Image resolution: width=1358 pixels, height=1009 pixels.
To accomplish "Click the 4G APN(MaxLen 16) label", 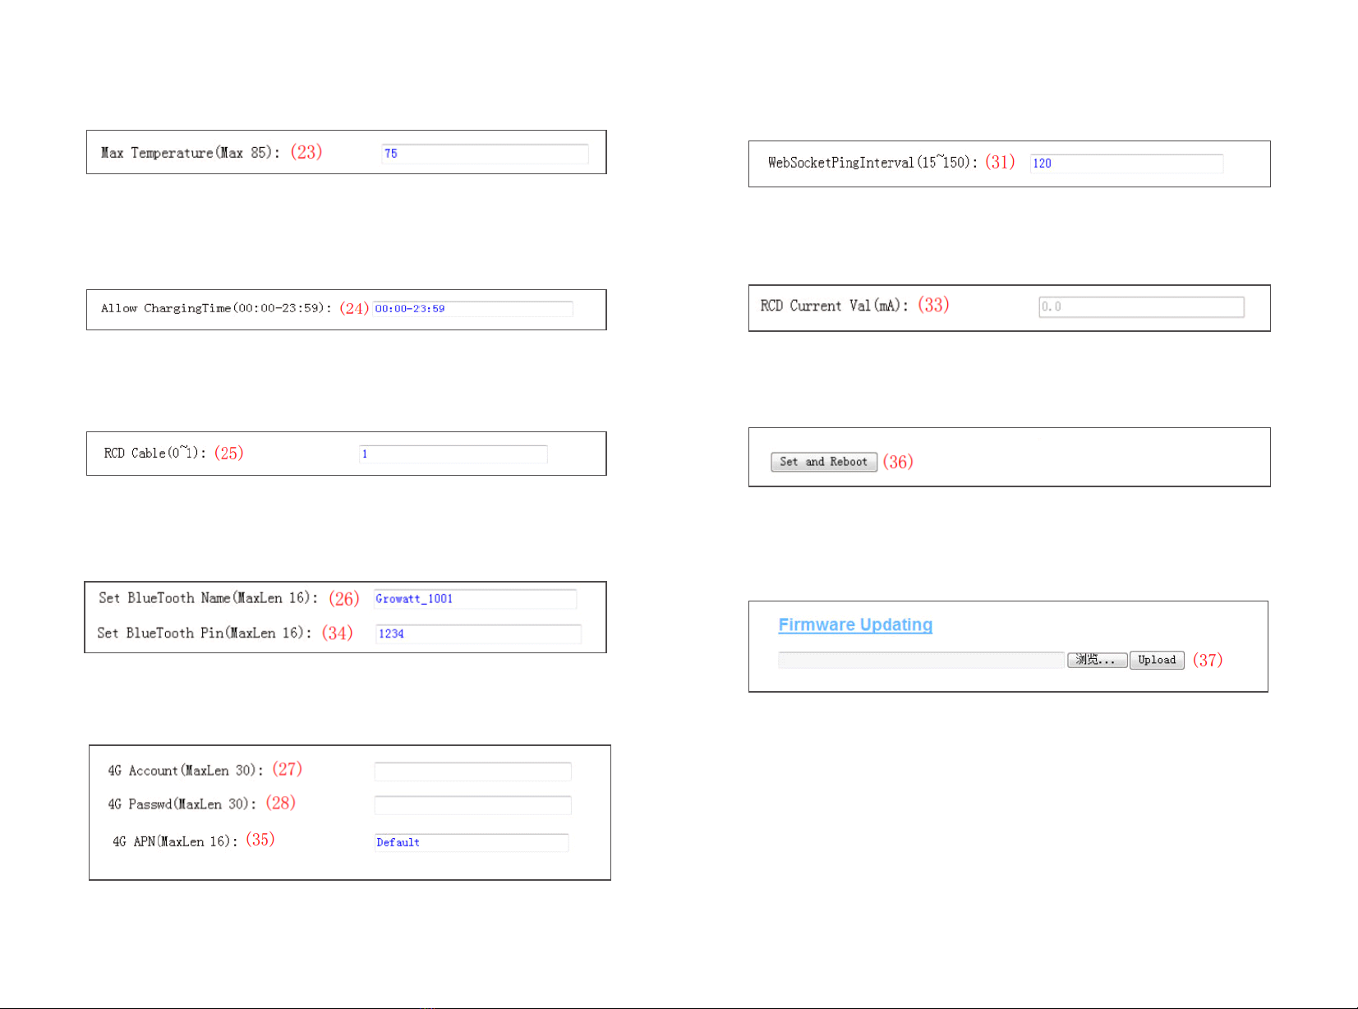I will (x=176, y=841).
